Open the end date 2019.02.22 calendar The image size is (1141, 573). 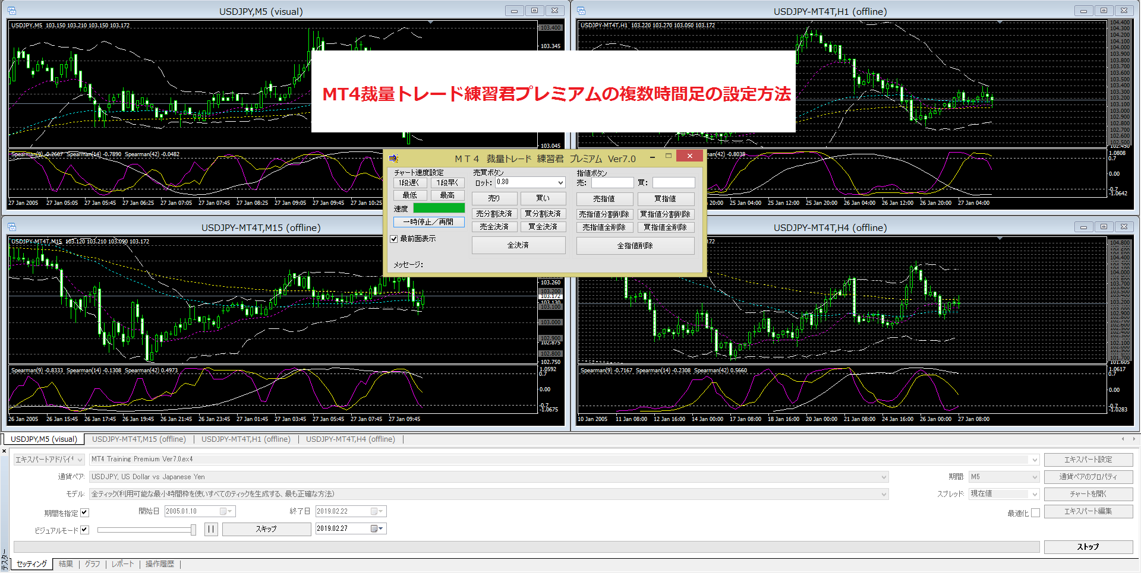point(378,511)
